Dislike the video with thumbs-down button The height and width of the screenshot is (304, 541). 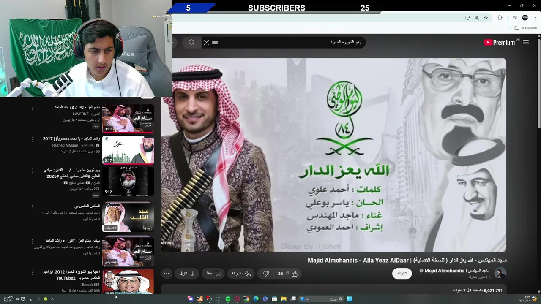(x=266, y=274)
